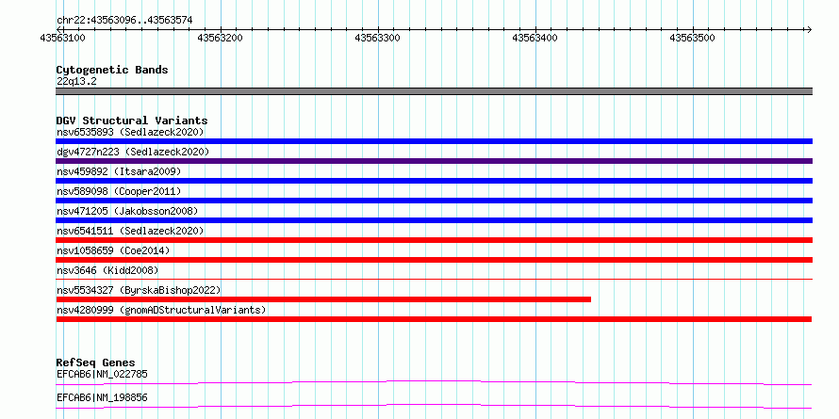Click label dgv4727n223 (Sedlazeck2020)
The height and width of the screenshot is (419, 839).
[x=133, y=152]
